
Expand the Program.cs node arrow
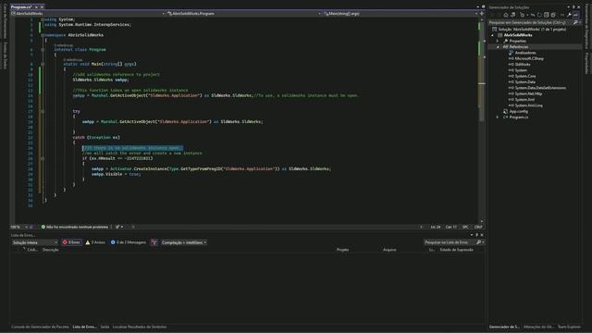coord(498,117)
